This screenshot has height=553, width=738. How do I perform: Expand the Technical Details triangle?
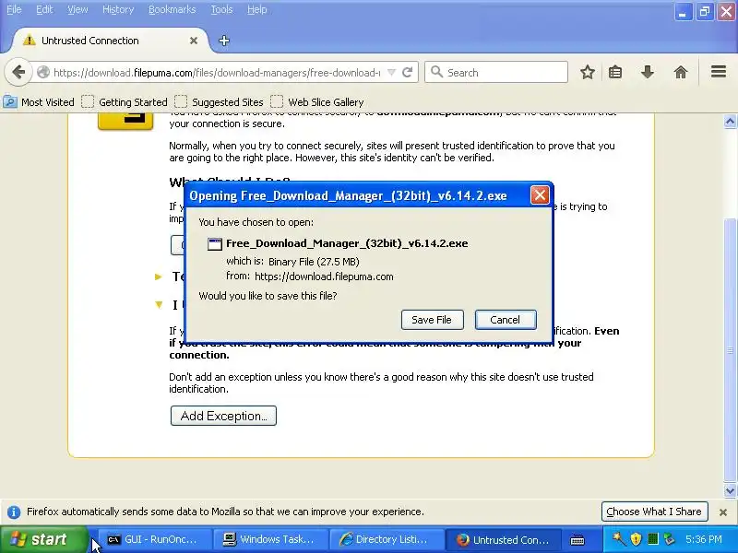click(x=159, y=276)
